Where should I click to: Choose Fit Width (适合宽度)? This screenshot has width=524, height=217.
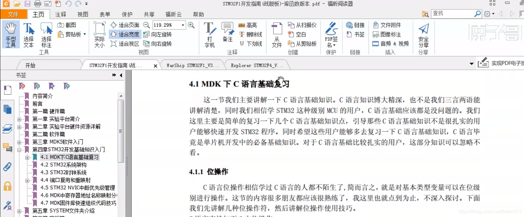125,34
